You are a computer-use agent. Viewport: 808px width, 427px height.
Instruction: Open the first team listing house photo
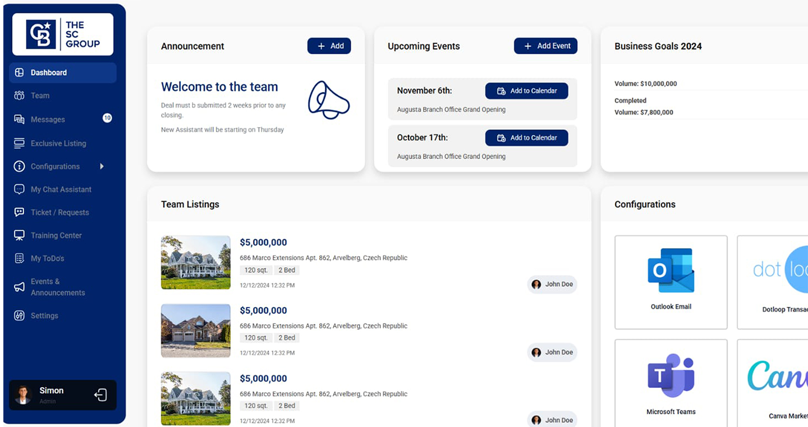[x=195, y=262]
